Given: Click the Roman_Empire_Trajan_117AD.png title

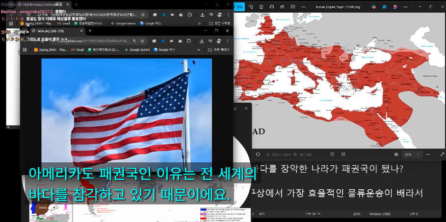Looking at the screenshot, I should tap(338, 7).
